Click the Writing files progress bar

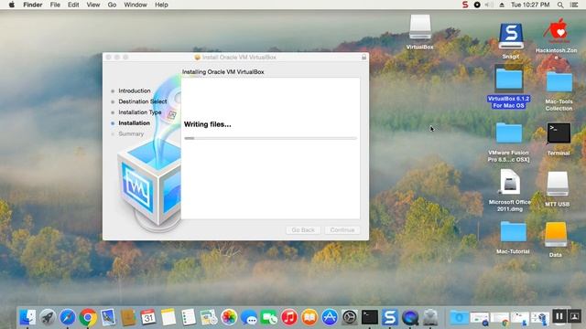click(270, 138)
